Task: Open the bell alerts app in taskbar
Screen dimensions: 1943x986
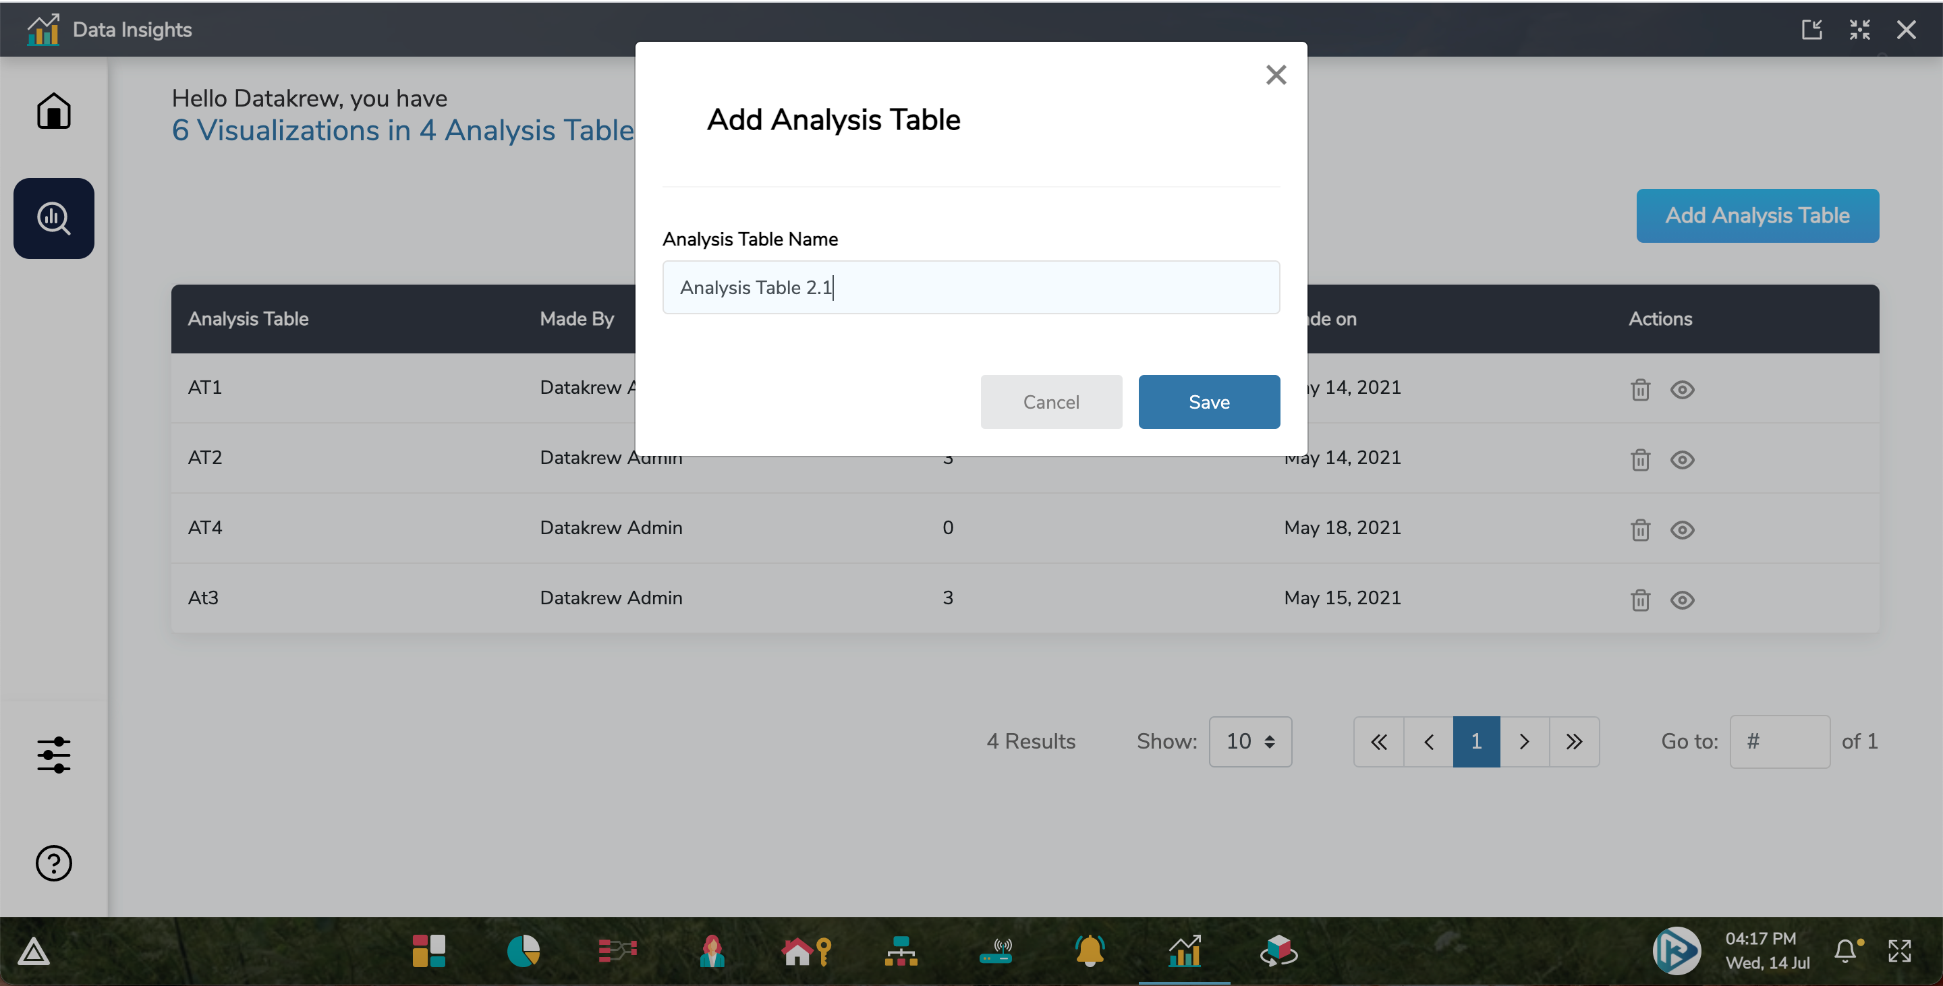Action: click(x=1090, y=950)
